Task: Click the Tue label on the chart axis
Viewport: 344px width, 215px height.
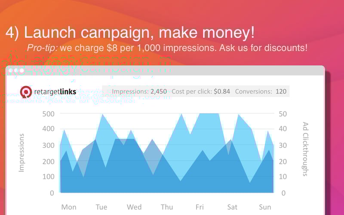Action: (101, 207)
